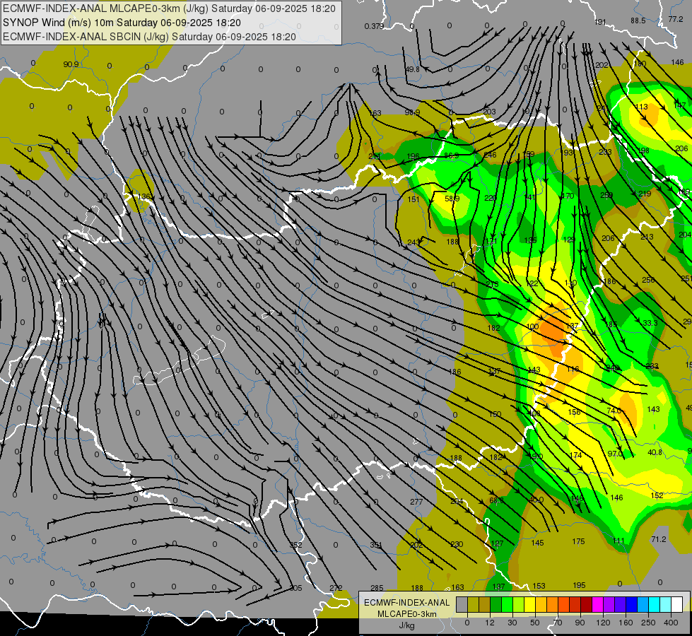Click the map value '77.2'
The image size is (692, 636).
coord(676,19)
